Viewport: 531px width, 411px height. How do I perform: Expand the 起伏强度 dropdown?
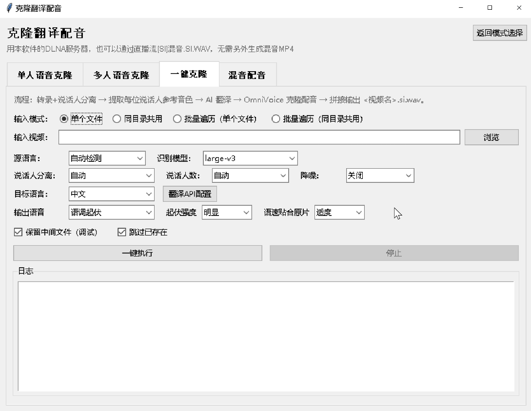(227, 212)
